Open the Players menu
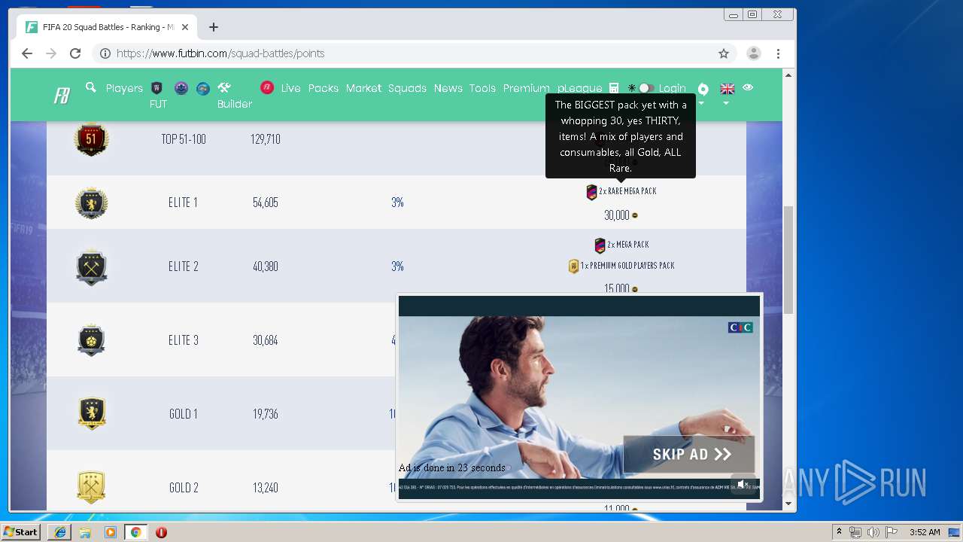The width and height of the screenshot is (963, 542). tap(124, 88)
